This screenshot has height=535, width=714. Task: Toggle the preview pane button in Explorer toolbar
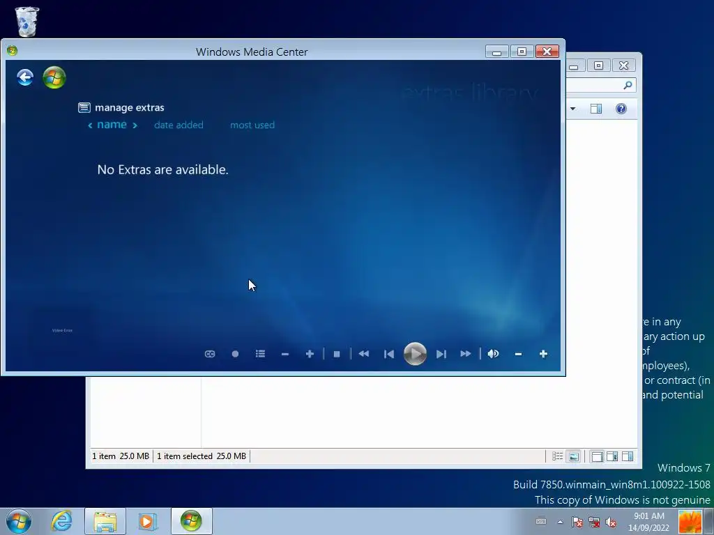click(596, 109)
